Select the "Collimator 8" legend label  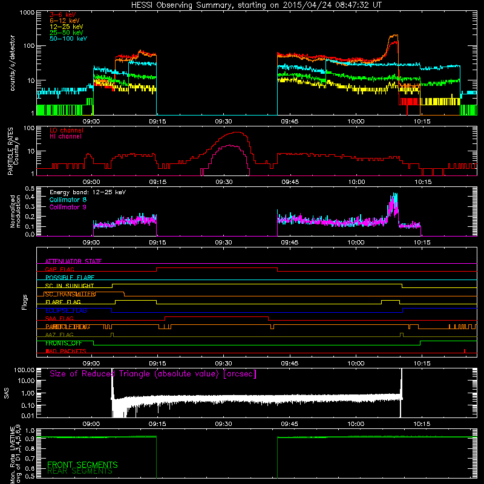tap(68, 200)
